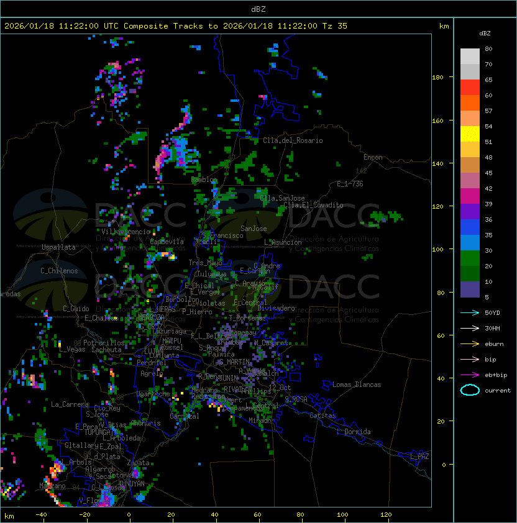The image size is (517, 523).
Task: Select the dark green 20 dBZ swatch
Action: 470,273
